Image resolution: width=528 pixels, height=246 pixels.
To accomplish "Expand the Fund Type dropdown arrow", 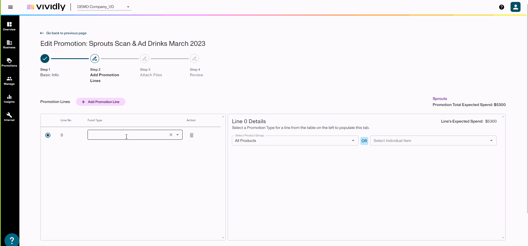I will pos(178,135).
